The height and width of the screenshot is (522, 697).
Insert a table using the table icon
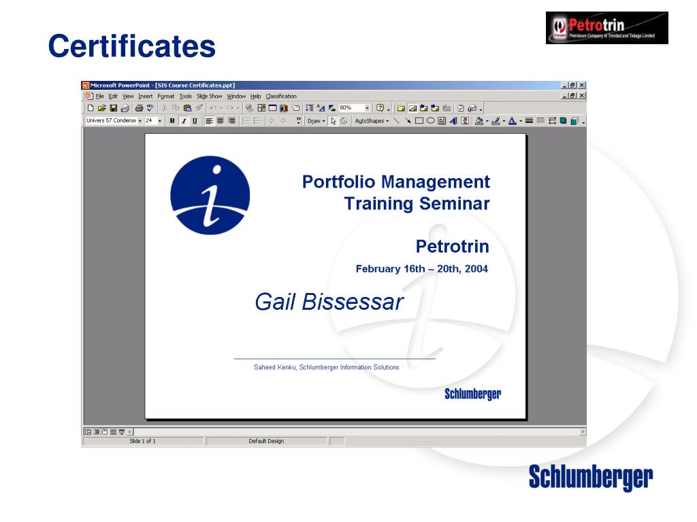click(x=272, y=108)
